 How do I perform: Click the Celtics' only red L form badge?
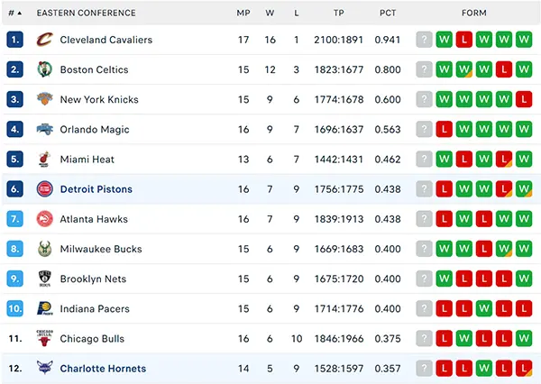tap(504, 69)
